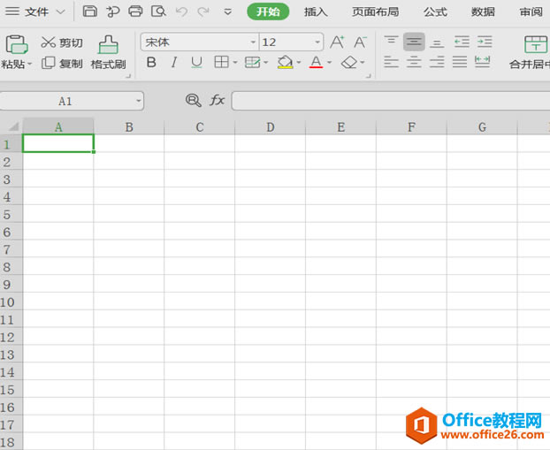Toggle middle vertical alignment

[414, 42]
